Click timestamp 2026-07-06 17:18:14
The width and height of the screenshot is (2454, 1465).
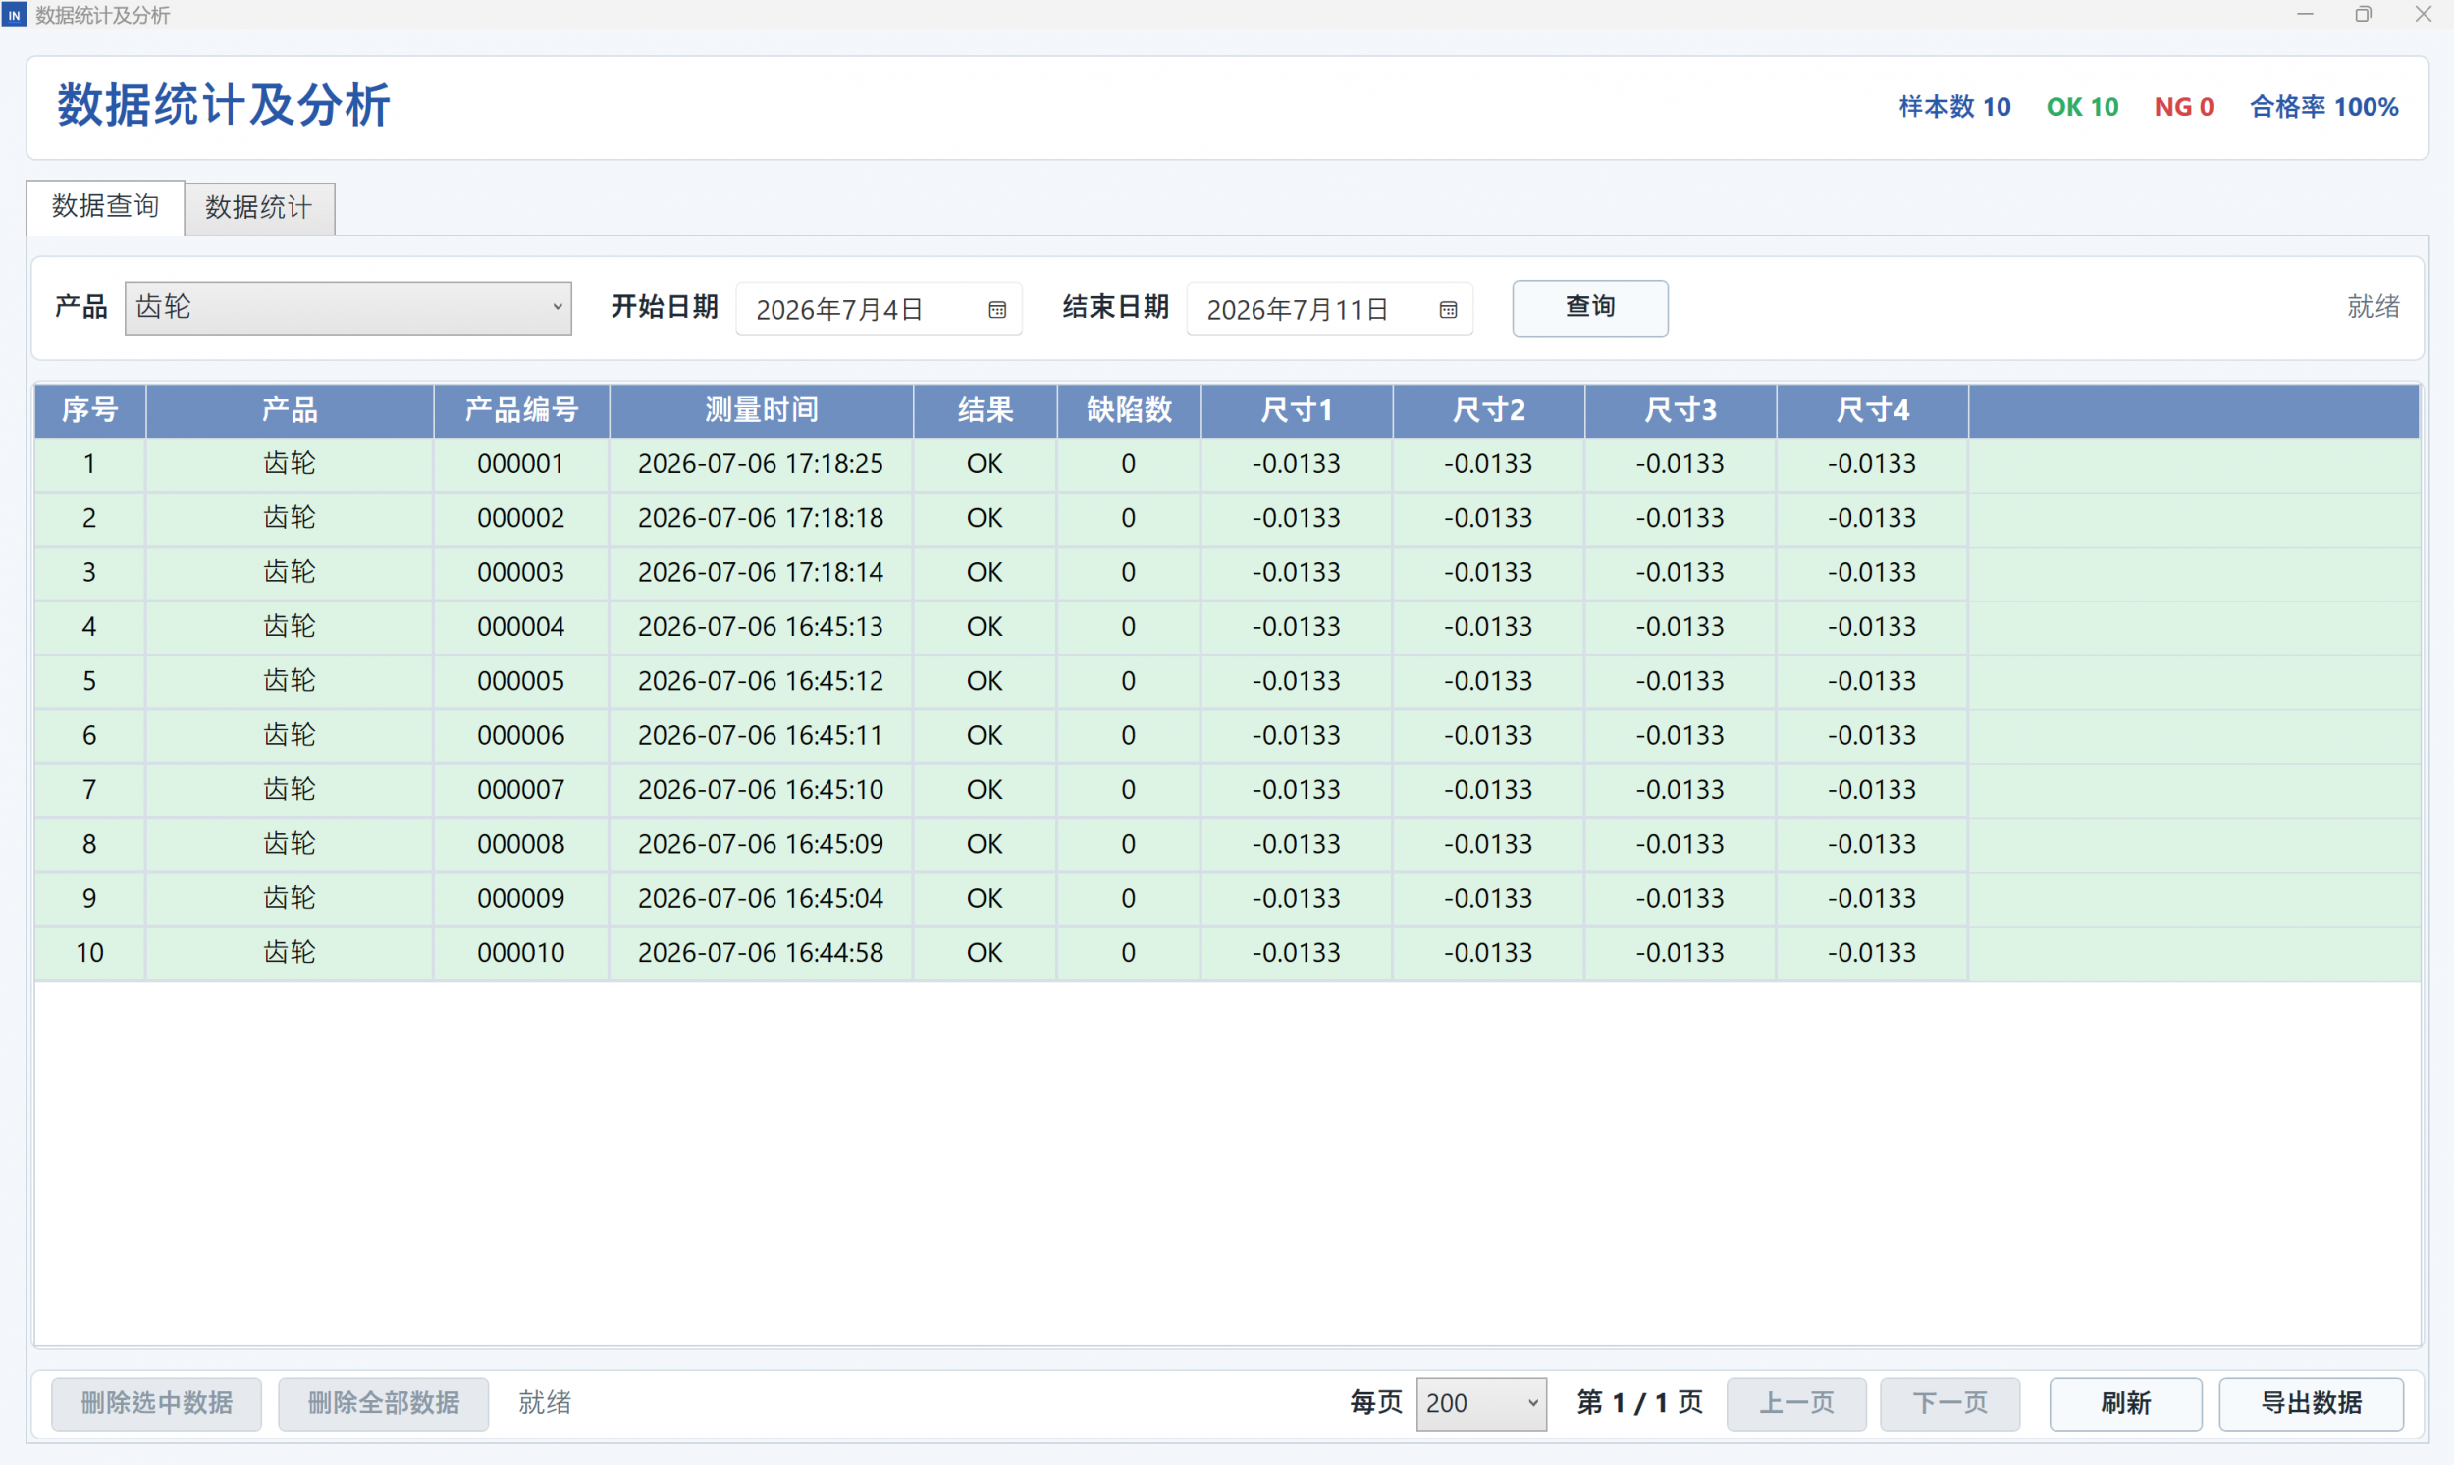[761, 573]
